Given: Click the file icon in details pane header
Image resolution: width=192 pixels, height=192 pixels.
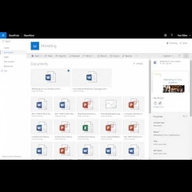Looking at the screenshot, I should click(x=156, y=62).
